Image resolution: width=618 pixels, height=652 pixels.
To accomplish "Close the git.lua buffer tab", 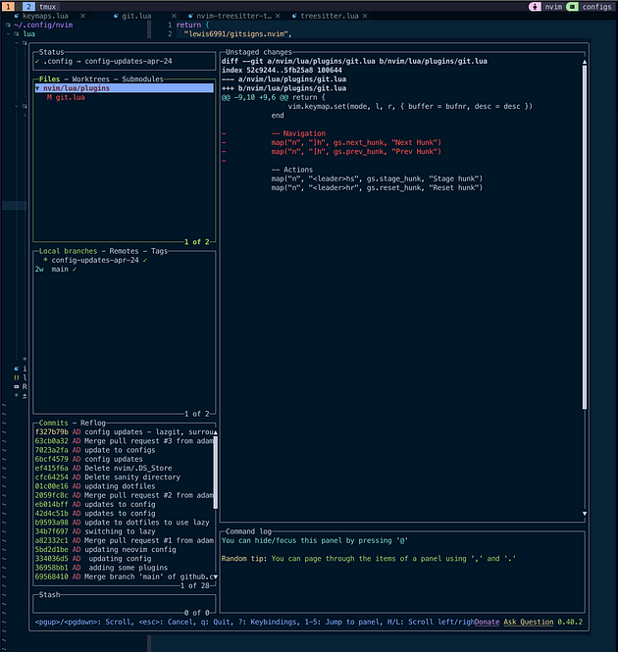I will pyautogui.click(x=174, y=16).
